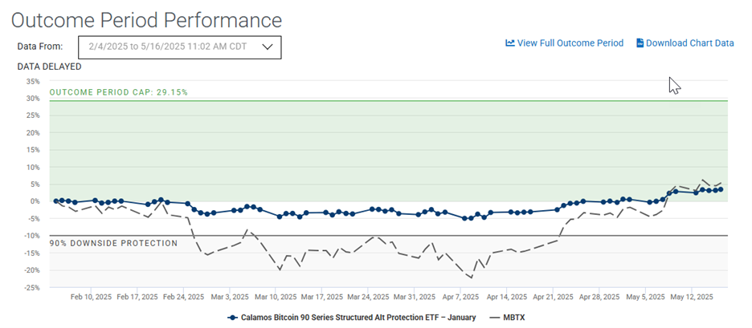The height and width of the screenshot is (328, 752).
Task: Click the 15% y-axis label
Action: click(x=34, y=150)
